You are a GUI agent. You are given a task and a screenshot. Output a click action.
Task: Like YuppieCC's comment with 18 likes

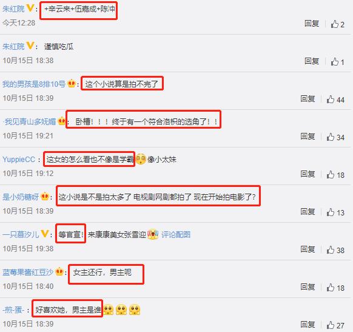click(331, 174)
